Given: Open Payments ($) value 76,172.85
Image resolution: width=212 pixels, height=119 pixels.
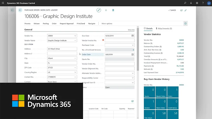Looking at the screenshot, I should tap(180, 66).
